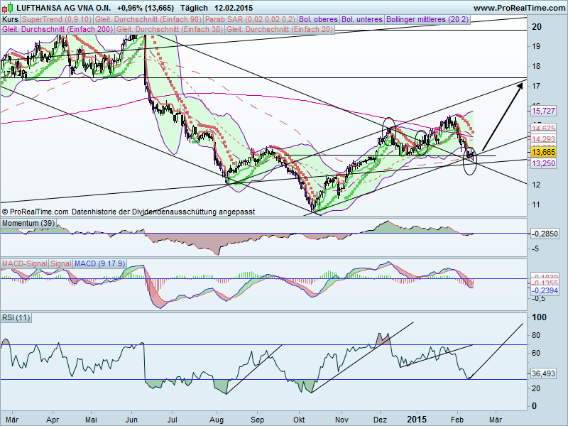Click the -0,1355 MACD signal value tag
568x426 pixels.
545,283
